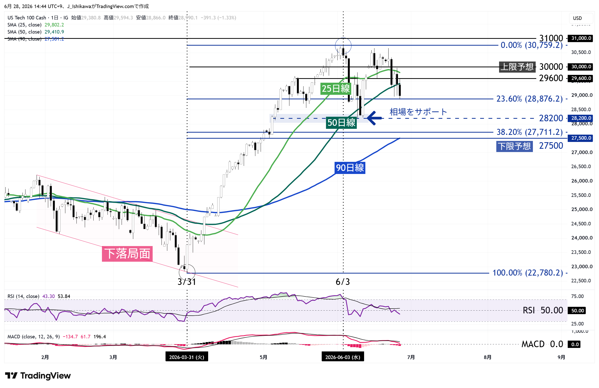Screen dimensions: 599x388
Task: Click the 終値 closing price value
Action: tap(188, 18)
